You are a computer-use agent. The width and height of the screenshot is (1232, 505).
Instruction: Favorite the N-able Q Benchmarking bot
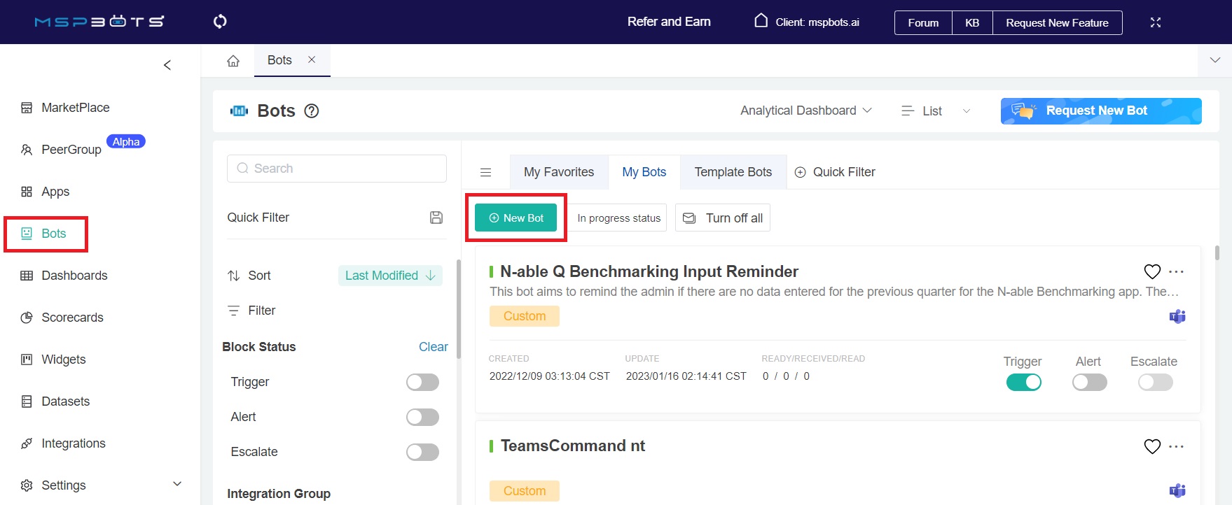(1151, 271)
